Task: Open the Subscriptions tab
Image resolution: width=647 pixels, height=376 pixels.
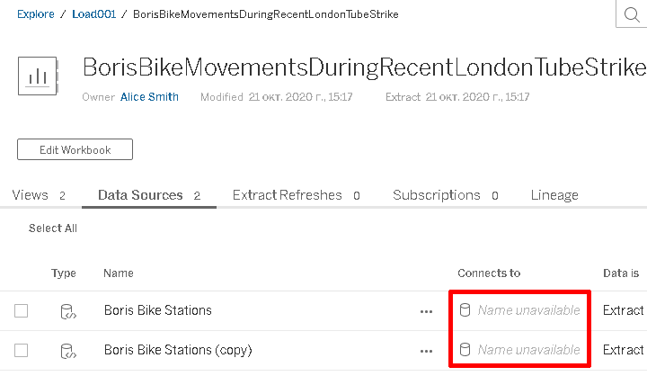Action: (x=446, y=195)
